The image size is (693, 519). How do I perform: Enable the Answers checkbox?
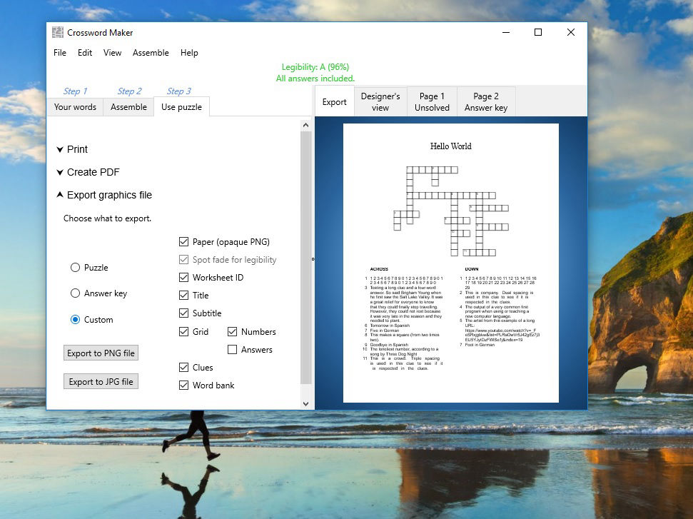click(233, 349)
